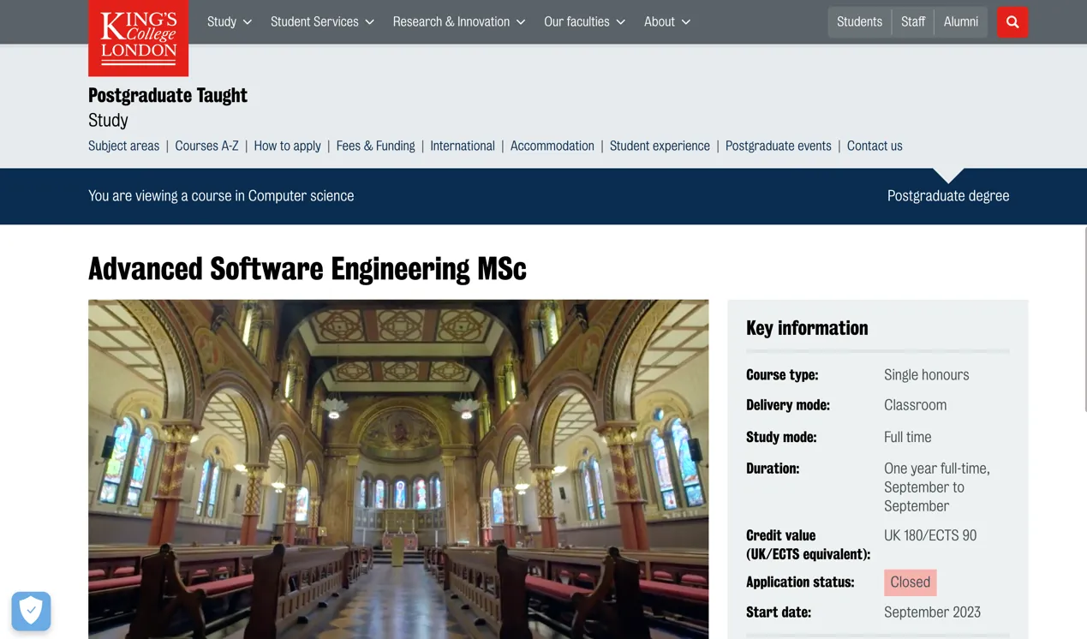Navigate to Courses A-Z
Viewport: 1087px width, 639px height.
(206, 146)
